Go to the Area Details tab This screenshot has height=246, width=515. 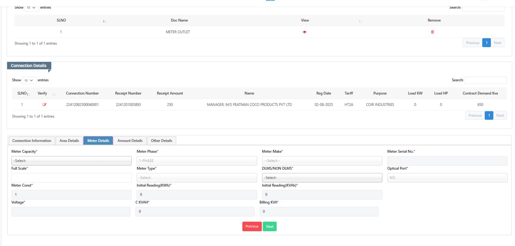(69, 141)
